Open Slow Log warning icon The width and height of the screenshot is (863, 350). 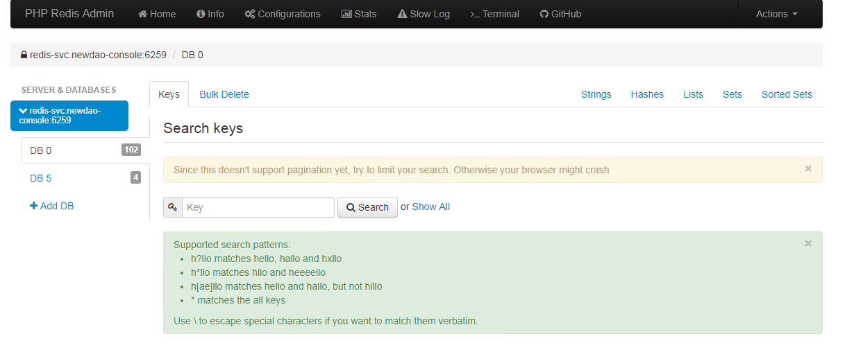click(x=402, y=15)
